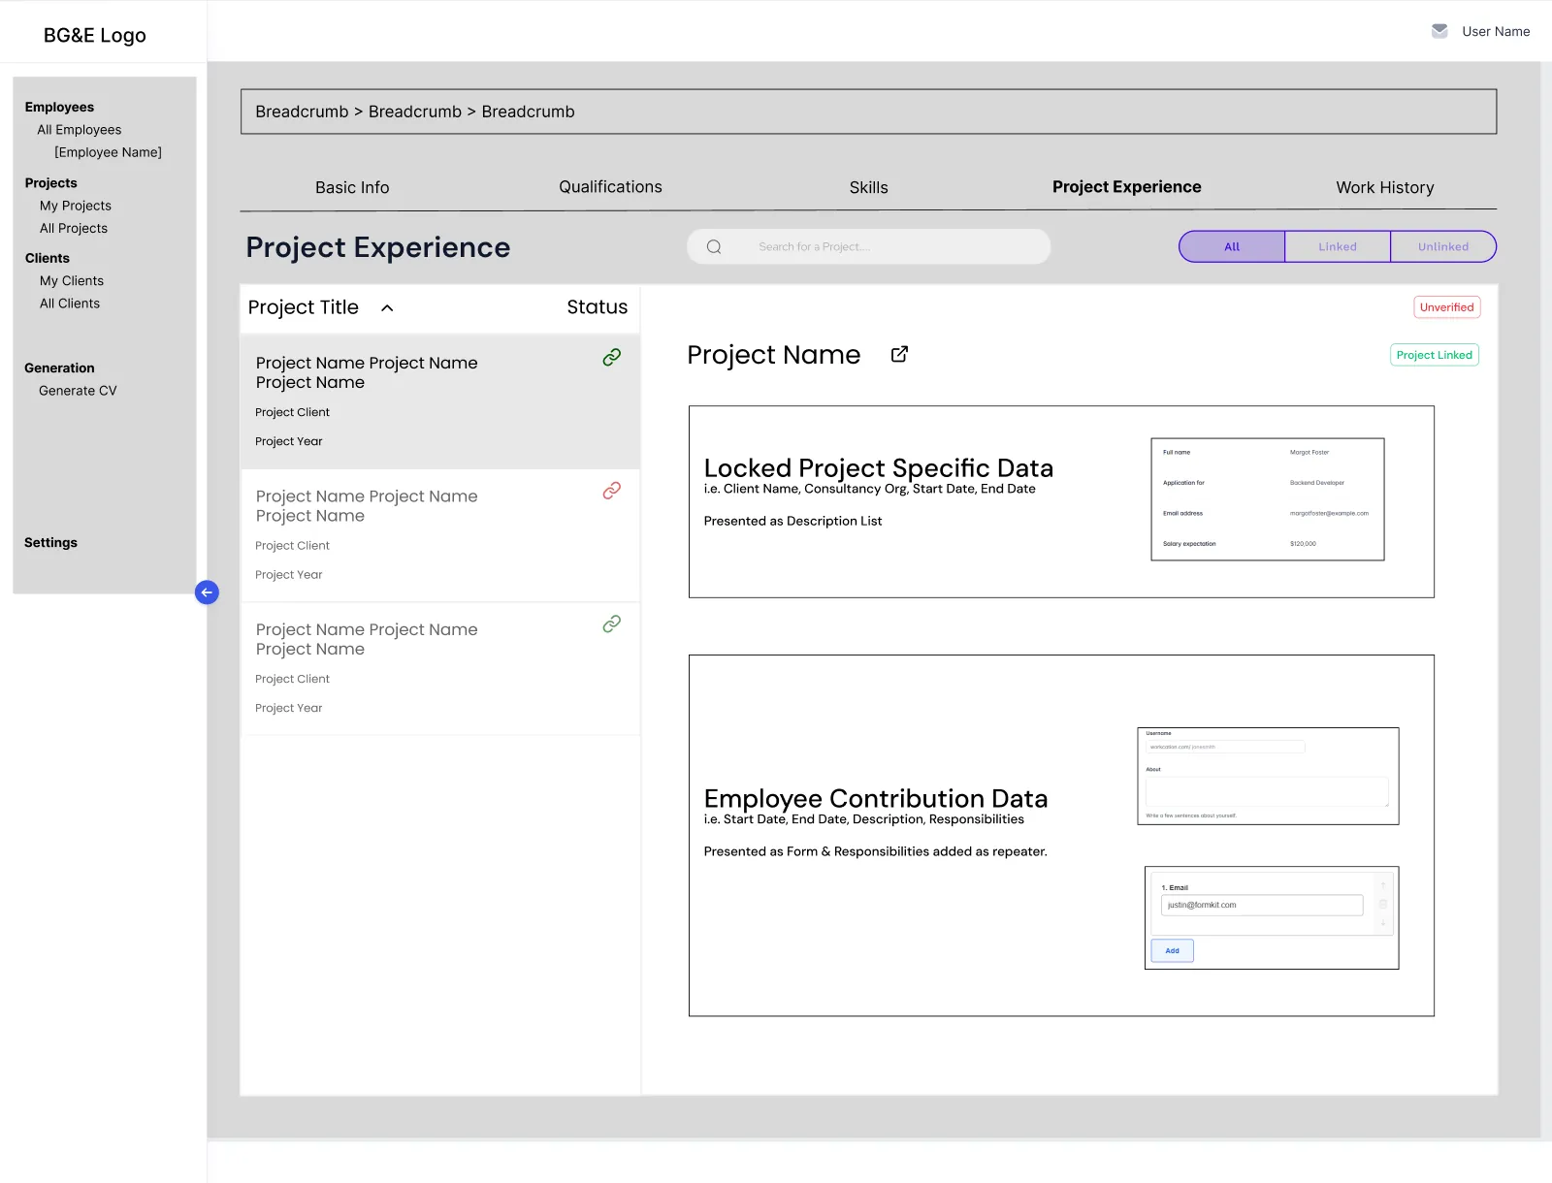This screenshot has width=1552, height=1183.
Task: Click the justin@formkit.com email field
Action: tap(1262, 906)
